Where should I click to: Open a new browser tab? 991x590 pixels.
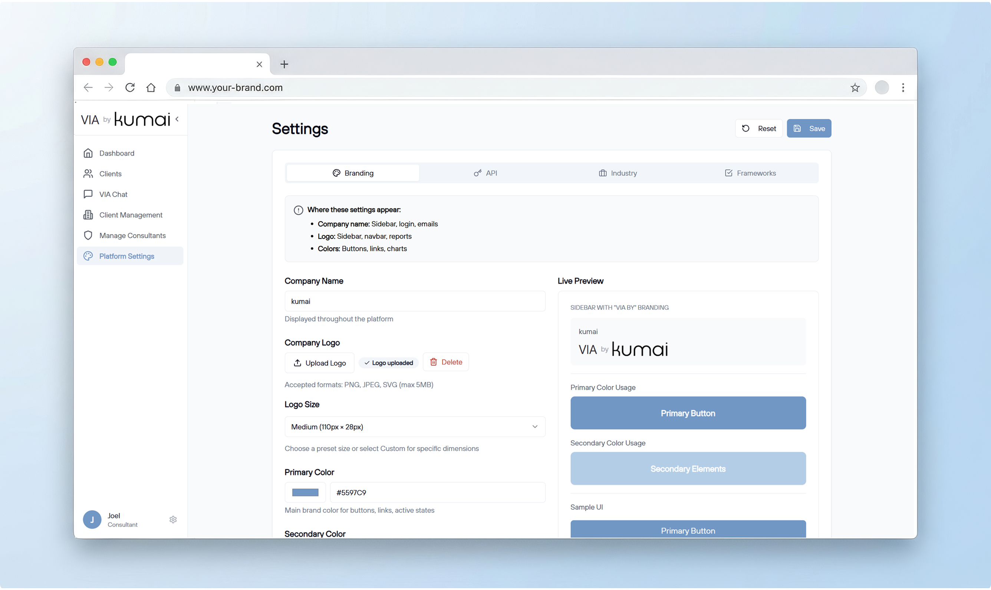tap(284, 64)
